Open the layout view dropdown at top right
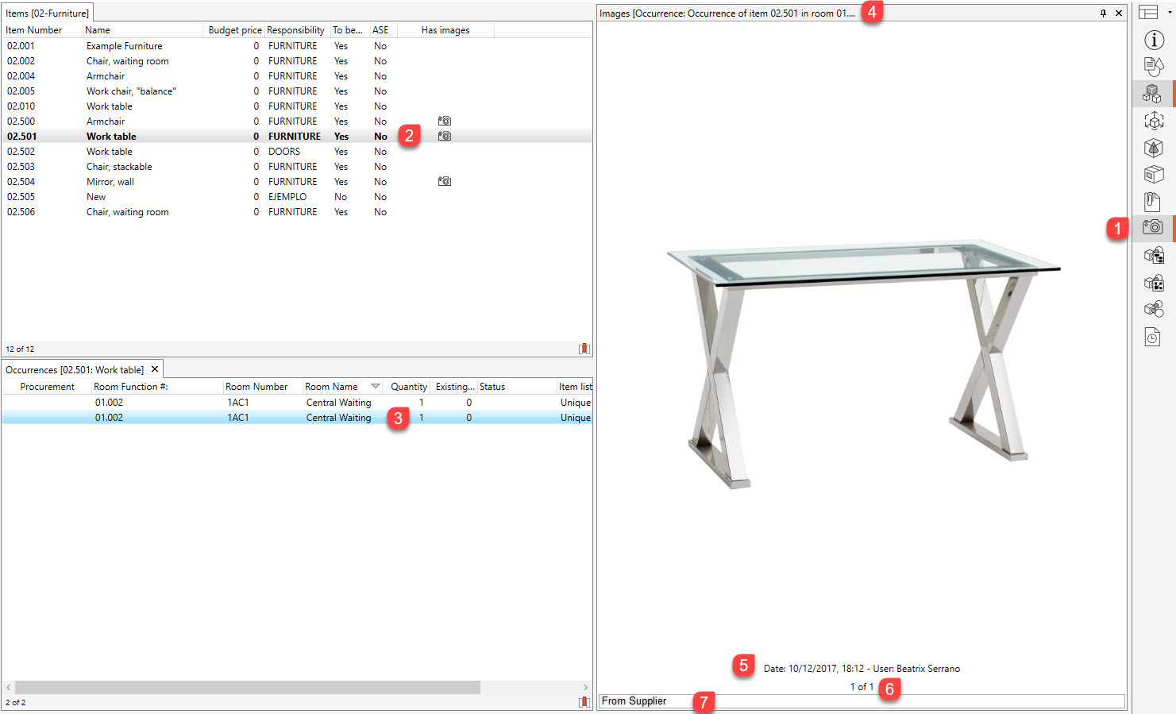Image resolution: width=1176 pixels, height=714 pixels. (1148, 12)
